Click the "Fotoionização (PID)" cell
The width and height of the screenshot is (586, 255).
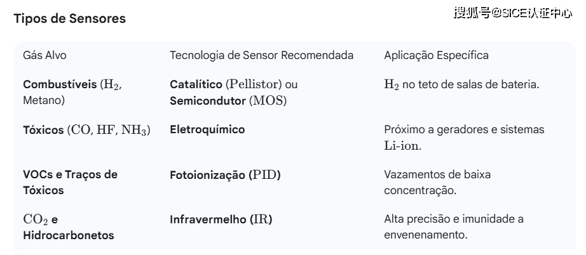pyautogui.click(x=225, y=174)
